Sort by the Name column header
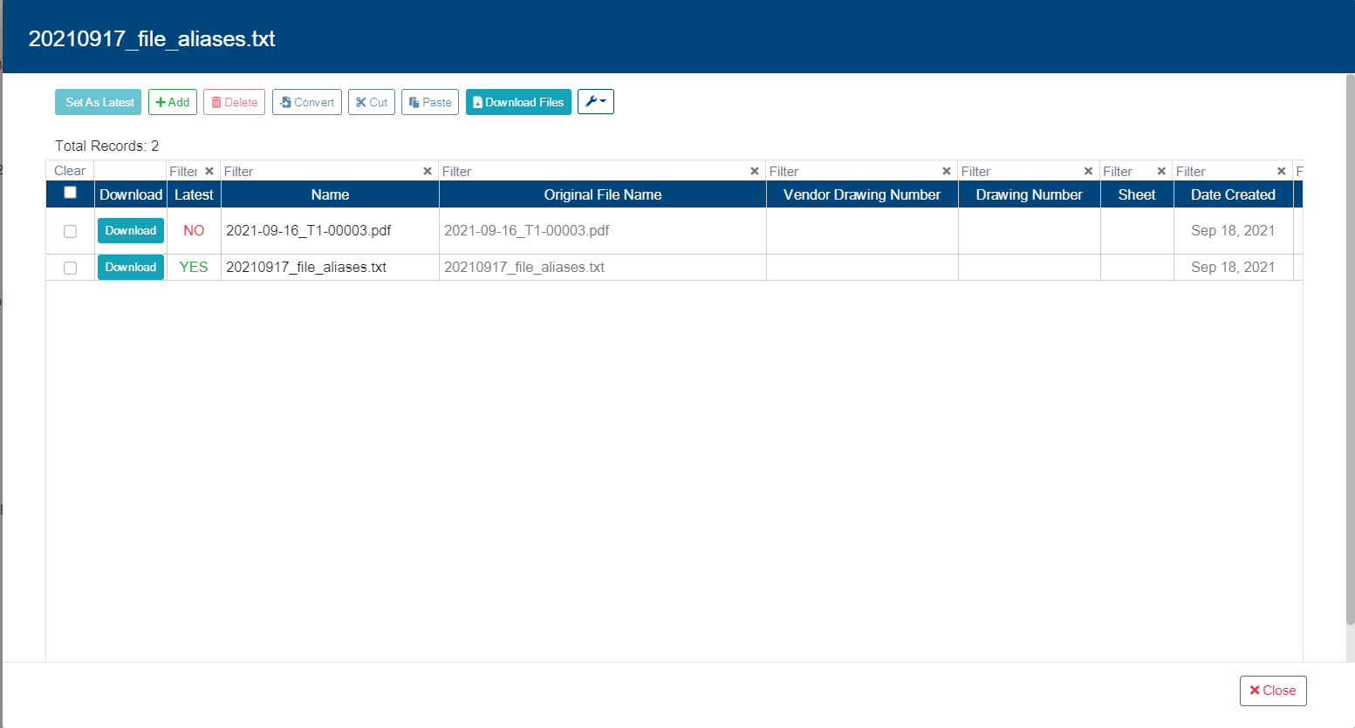This screenshot has height=728, width=1355. [x=330, y=194]
